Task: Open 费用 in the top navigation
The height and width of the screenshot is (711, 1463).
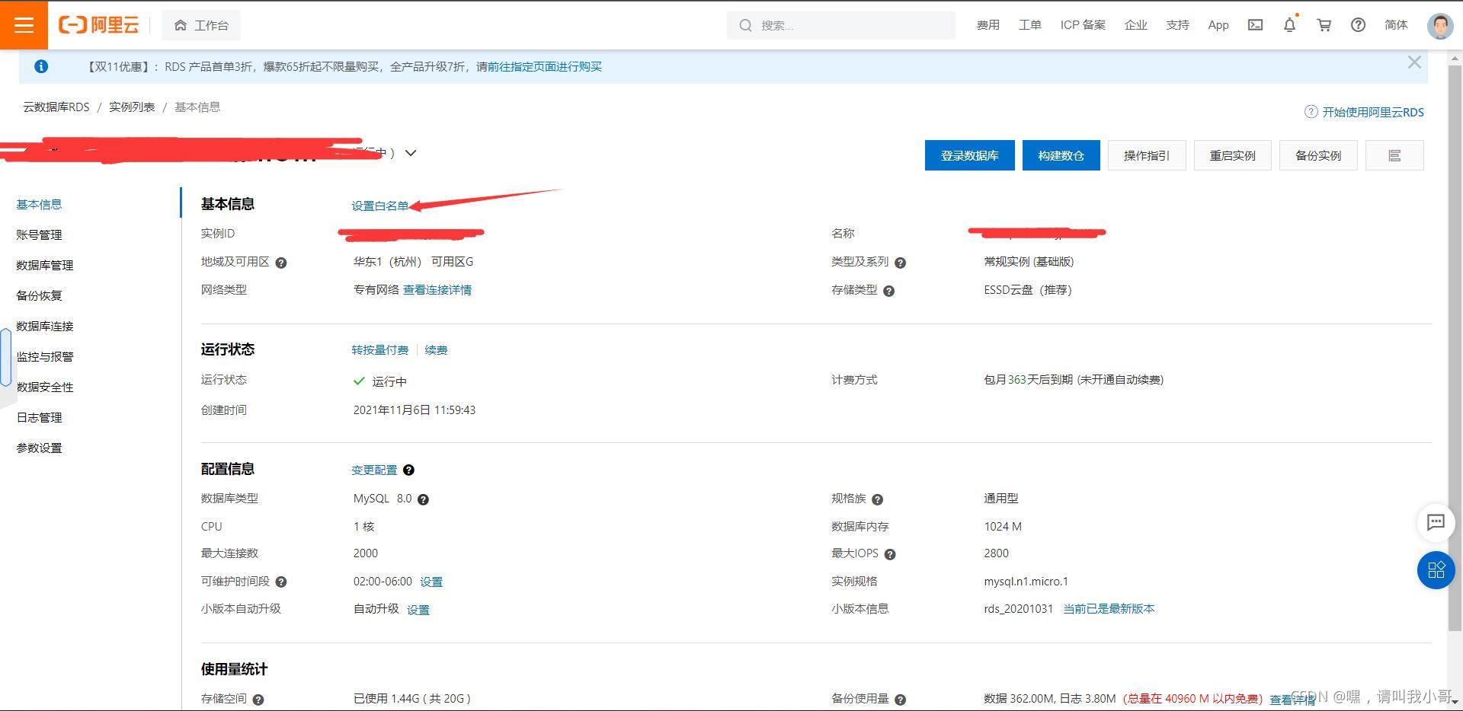Action: 988,25
